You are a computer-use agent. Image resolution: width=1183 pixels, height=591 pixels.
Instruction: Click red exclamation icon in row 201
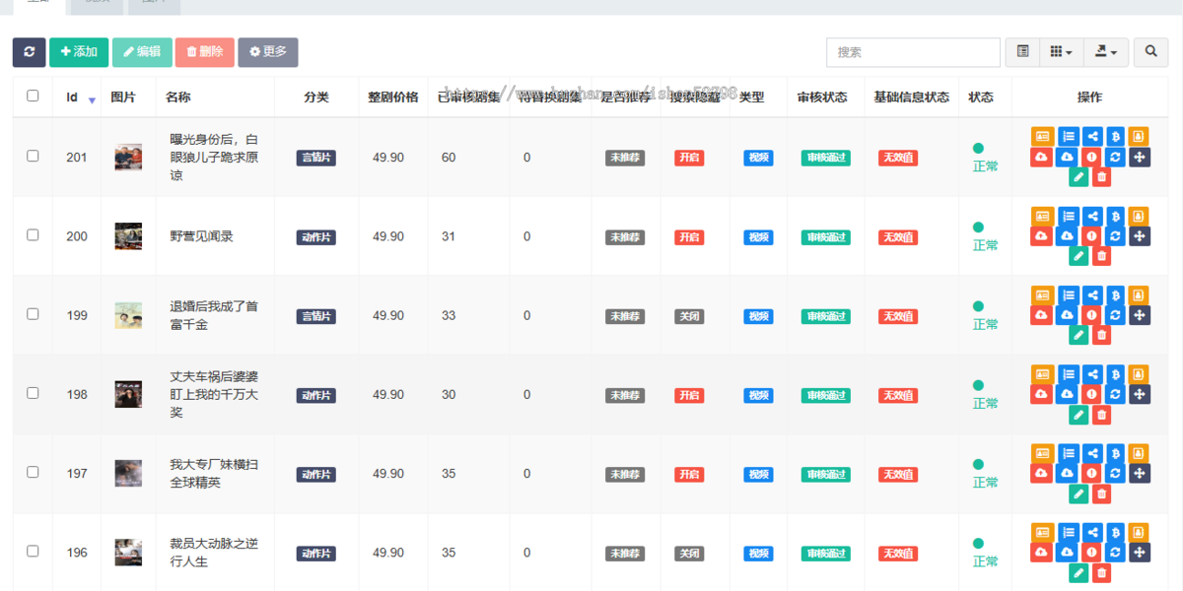1091,157
